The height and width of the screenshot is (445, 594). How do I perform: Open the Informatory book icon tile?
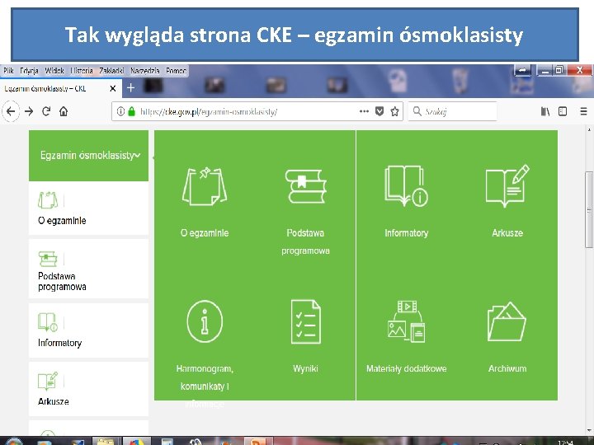point(406,185)
